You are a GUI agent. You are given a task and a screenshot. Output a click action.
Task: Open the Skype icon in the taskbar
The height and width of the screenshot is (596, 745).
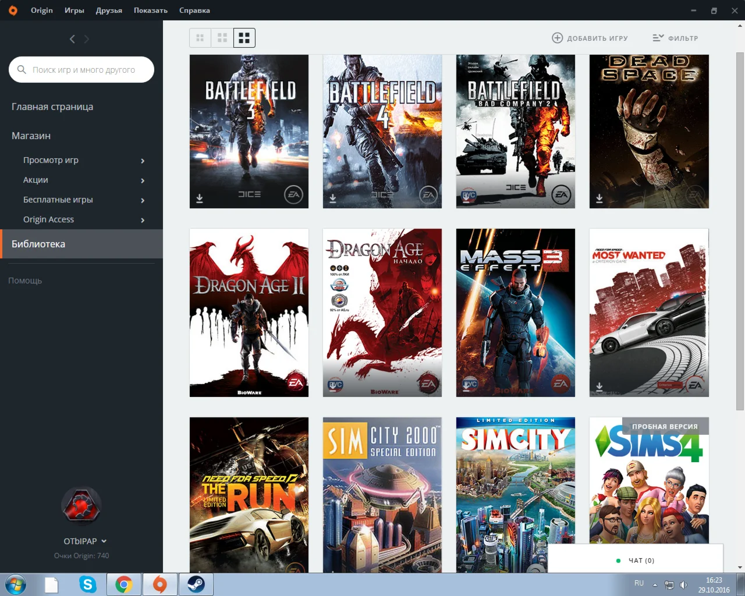click(x=87, y=584)
